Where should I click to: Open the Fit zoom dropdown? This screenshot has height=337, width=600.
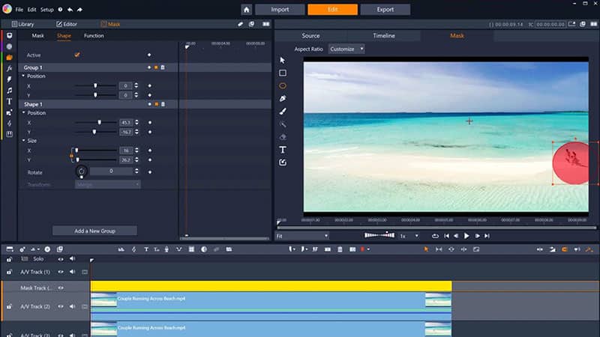(302, 235)
